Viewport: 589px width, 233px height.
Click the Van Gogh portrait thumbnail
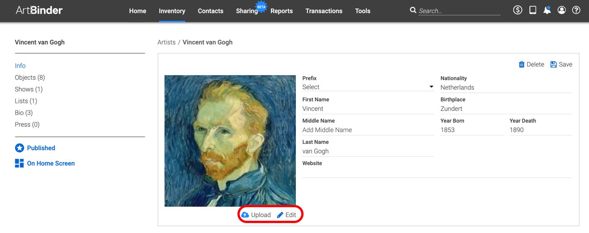230,141
